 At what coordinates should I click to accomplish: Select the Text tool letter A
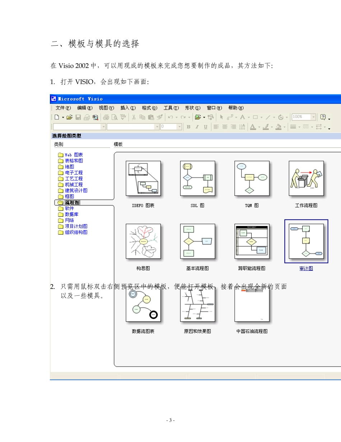(x=243, y=117)
